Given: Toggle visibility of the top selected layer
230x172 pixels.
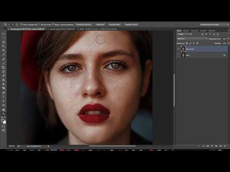Looking at the screenshot, I should (179, 49).
